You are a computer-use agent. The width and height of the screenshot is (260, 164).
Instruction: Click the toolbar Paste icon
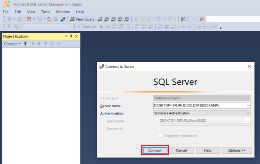(149, 19)
